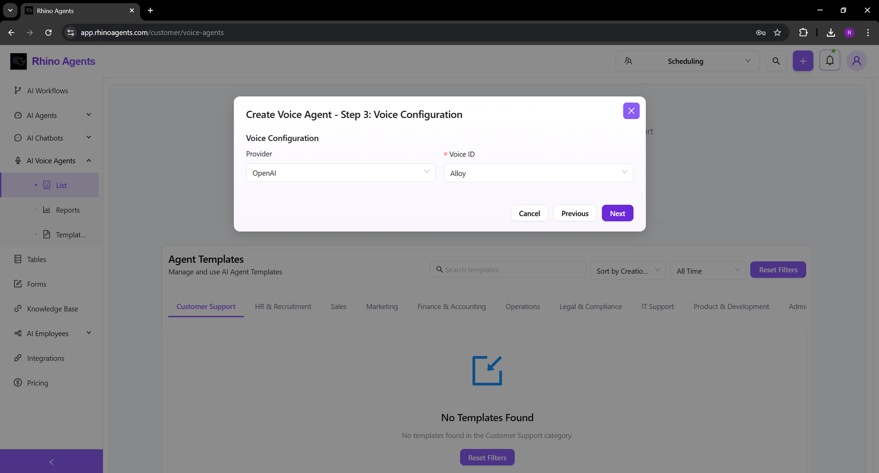879x473 pixels.
Task: Open the browser three-dot menu
Action: click(868, 32)
